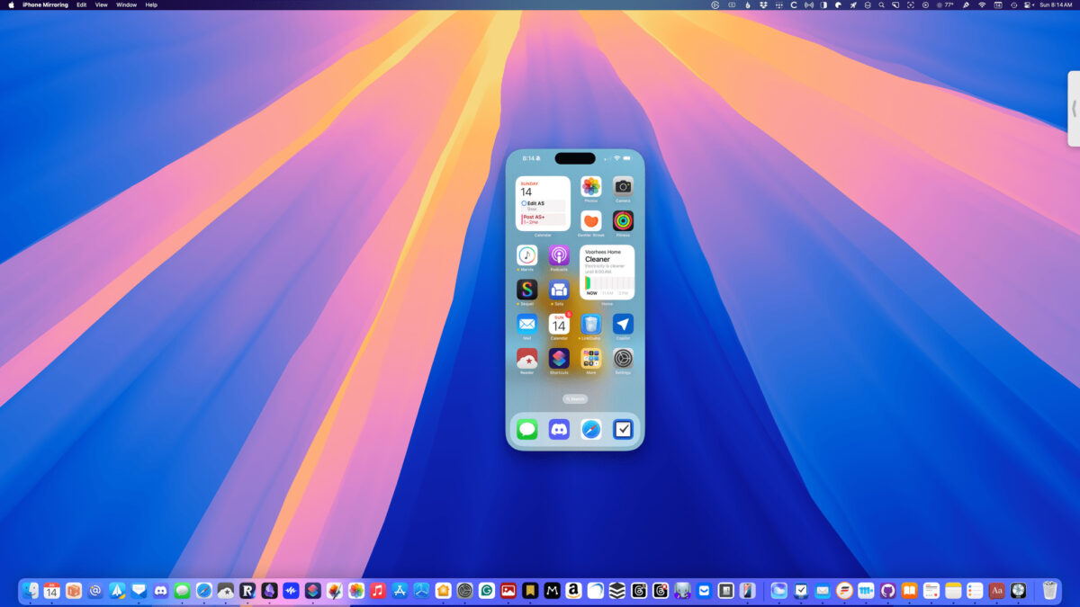The width and height of the screenshot is (1080, 607).
Task: Open the View menu
Action: [101, 4]
